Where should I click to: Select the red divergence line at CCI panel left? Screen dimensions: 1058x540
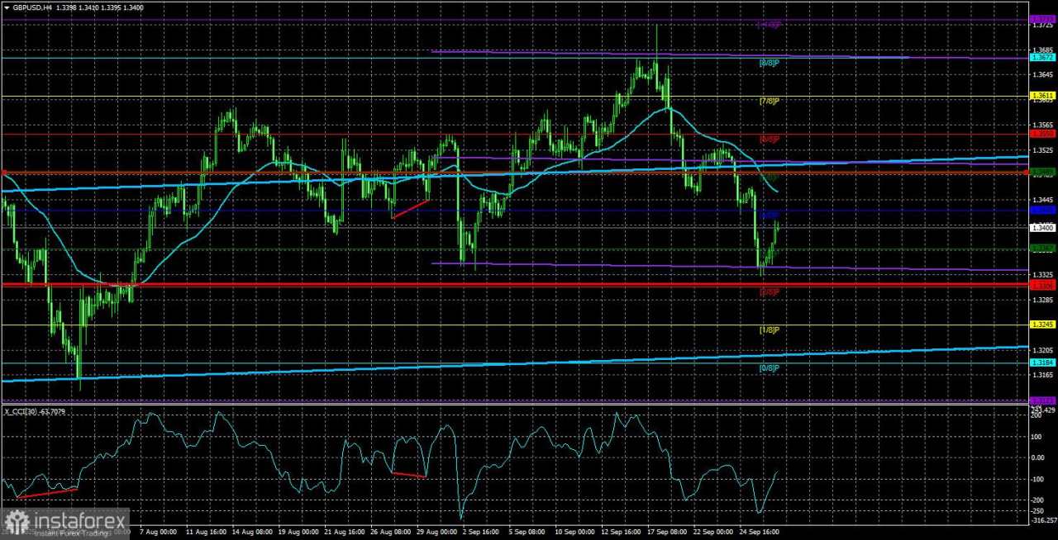tap(46, 493)
